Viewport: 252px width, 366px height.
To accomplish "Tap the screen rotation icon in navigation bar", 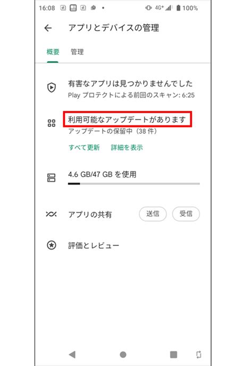I will (198, 354).
